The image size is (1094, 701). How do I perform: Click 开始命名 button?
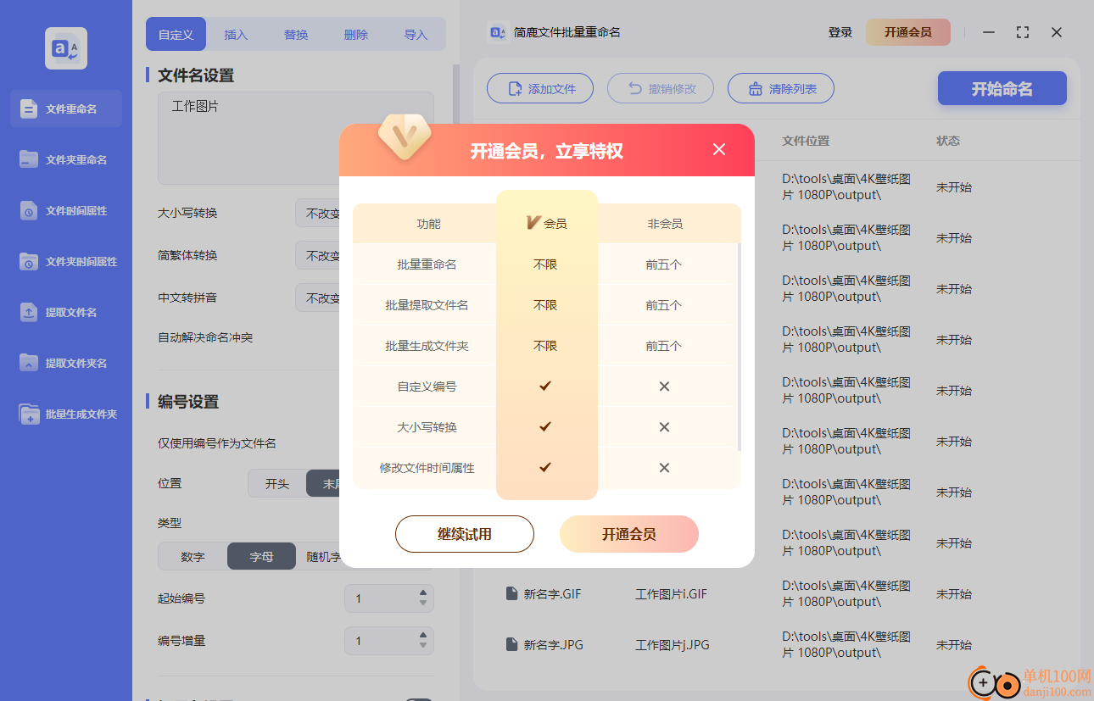(x=1002, y=88)
